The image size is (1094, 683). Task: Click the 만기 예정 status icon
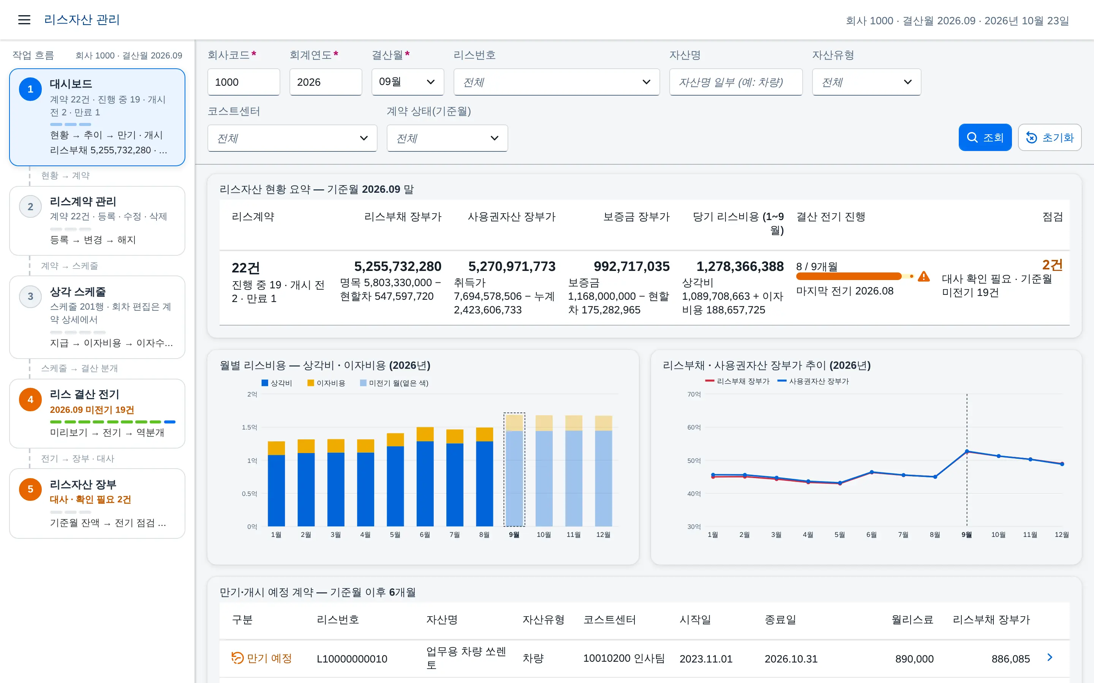[x=237, y=658]
